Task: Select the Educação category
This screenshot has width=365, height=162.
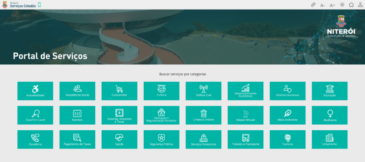Action: click(x=330, y=91)
